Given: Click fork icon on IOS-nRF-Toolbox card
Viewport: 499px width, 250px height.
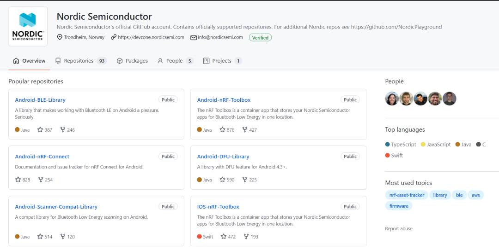Looking at the screenshot, I should [246, 236].
